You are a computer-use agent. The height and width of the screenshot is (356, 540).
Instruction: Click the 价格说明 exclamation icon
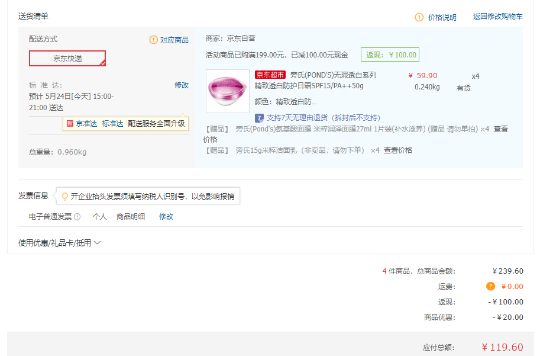419,17
